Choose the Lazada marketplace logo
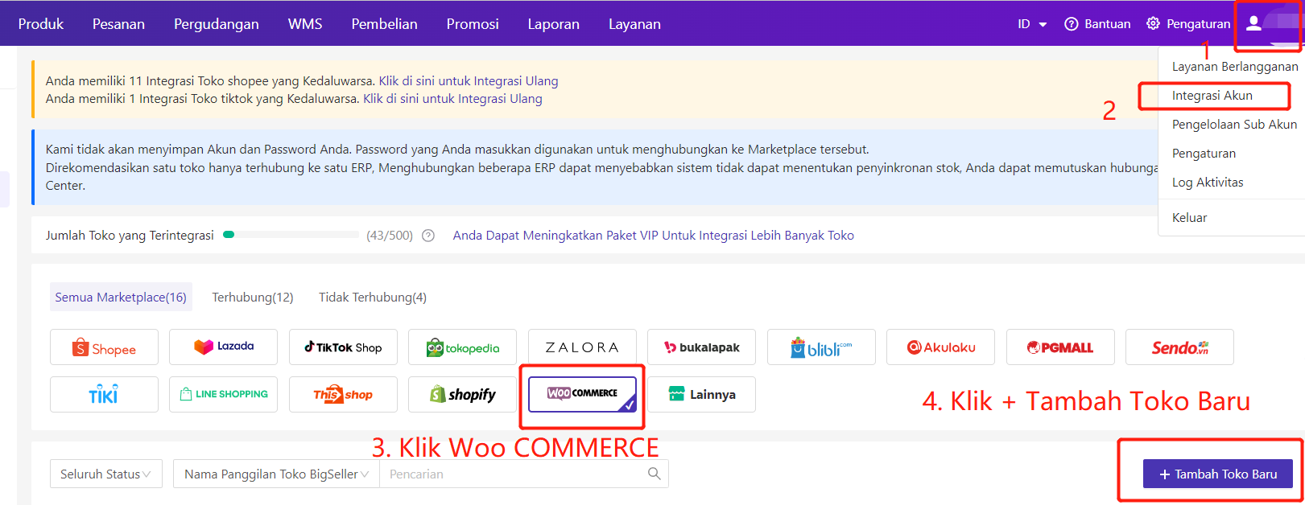The width and height of the screenshot is (1305, 505). 224,347
